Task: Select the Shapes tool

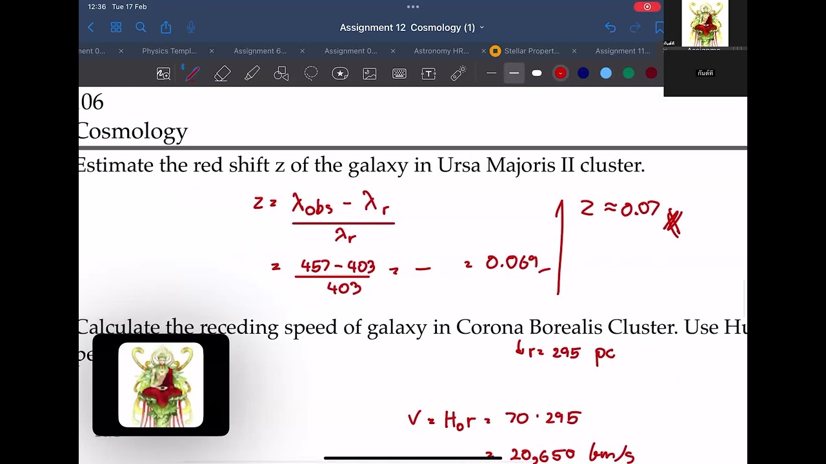Action: 281,73
